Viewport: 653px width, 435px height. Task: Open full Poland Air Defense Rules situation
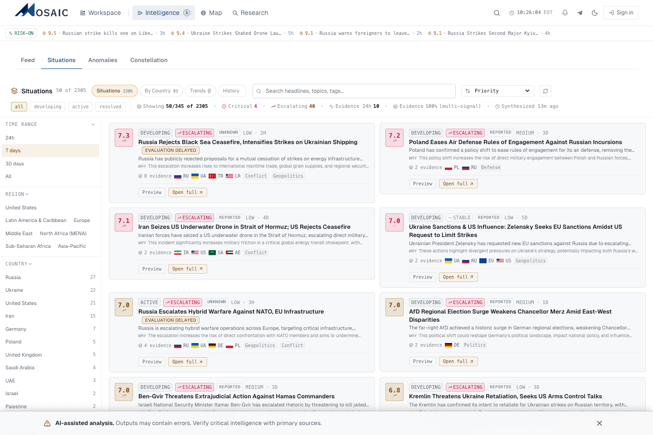point(458,184)
